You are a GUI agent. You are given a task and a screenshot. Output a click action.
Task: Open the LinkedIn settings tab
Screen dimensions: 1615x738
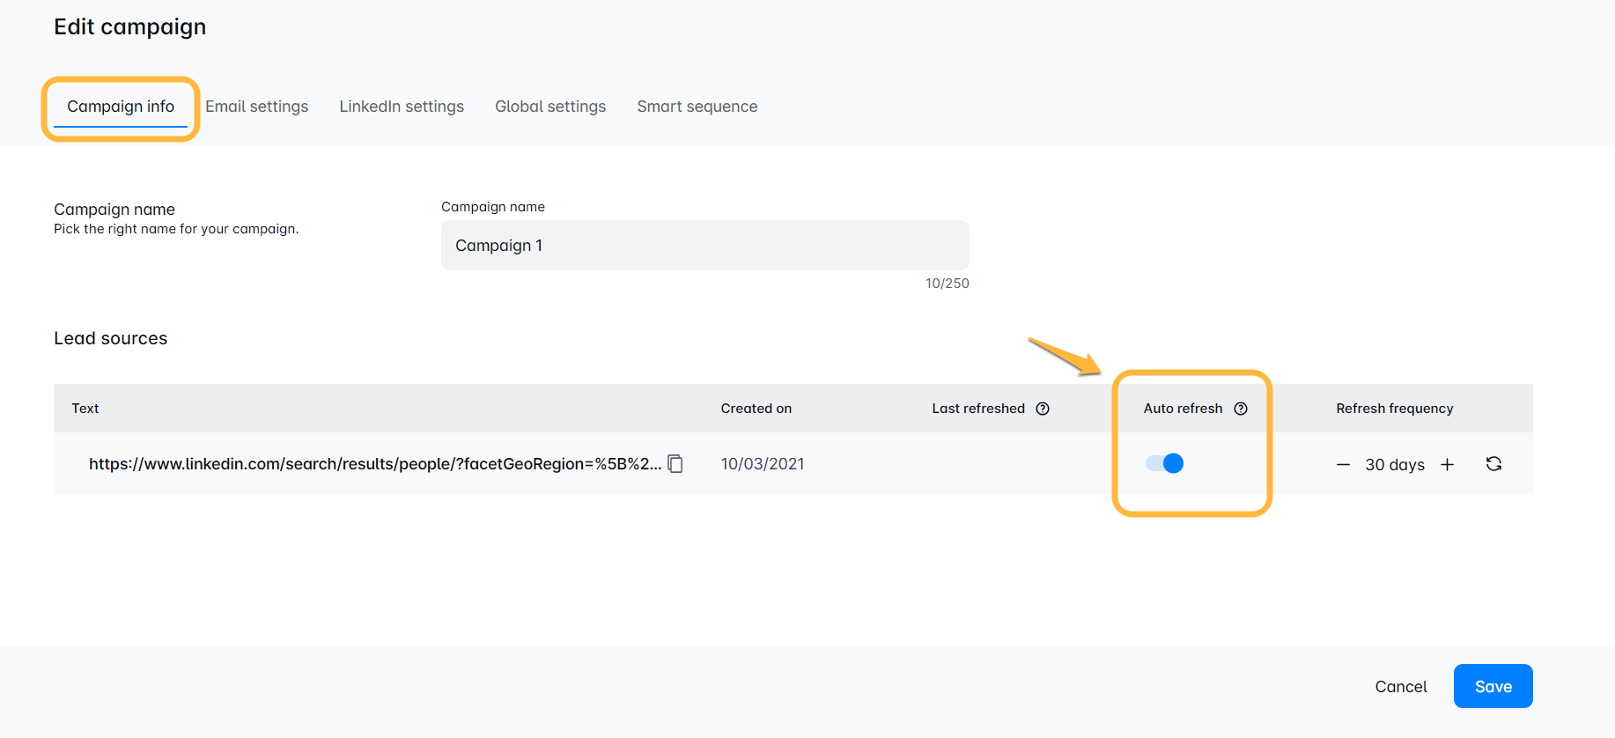pyautogui.click(x=402, y=107)
